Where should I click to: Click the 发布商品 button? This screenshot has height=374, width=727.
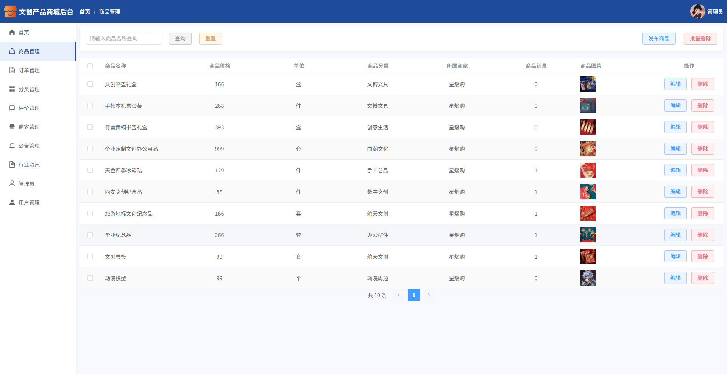(x=658, y=39)
